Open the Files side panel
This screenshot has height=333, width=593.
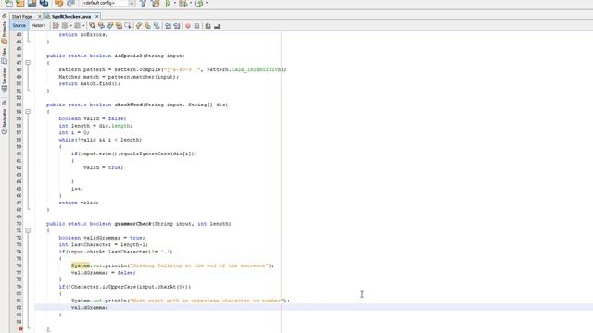coord(4,55)
